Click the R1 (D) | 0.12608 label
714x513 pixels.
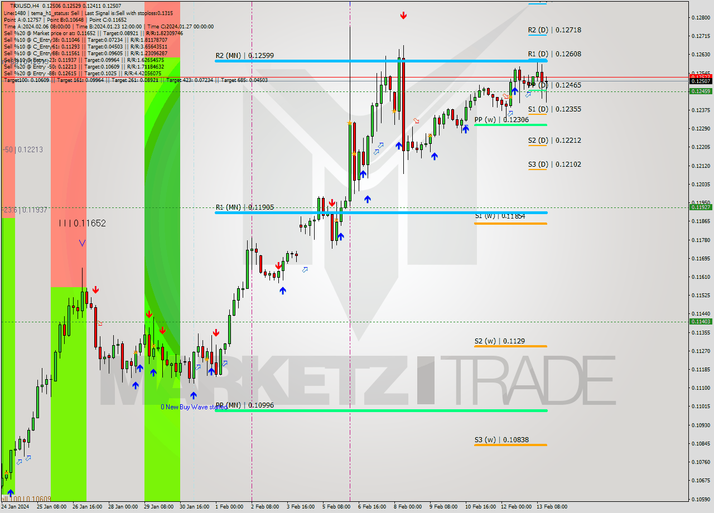[x=554, y=54]
